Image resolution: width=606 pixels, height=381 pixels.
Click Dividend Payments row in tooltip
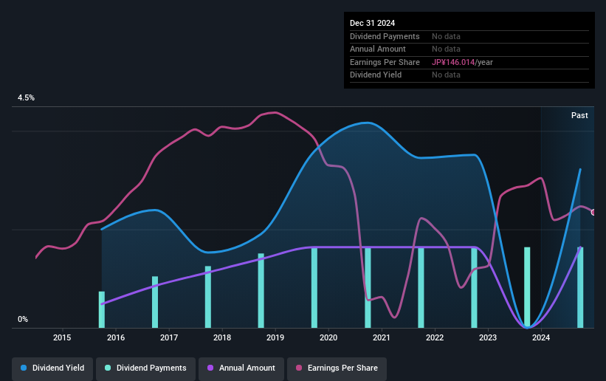[x=469, y=36]
